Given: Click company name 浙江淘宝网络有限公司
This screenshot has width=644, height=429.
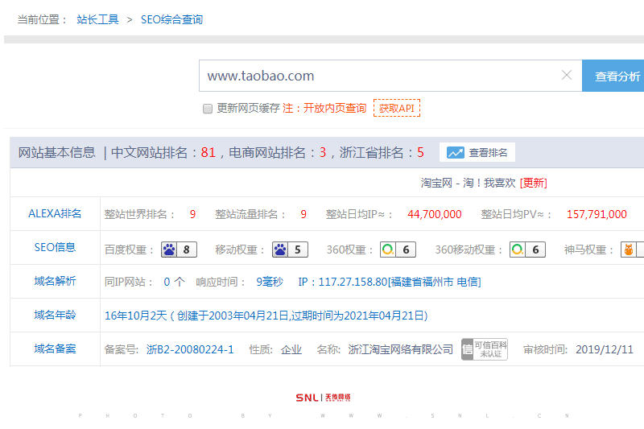Looking at the screenshot, I should (400, 349).
